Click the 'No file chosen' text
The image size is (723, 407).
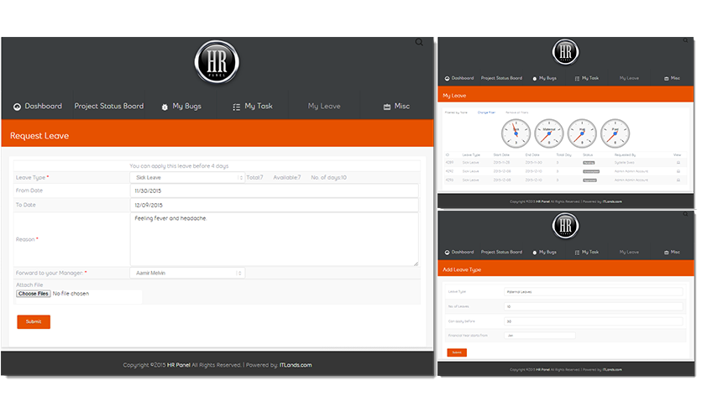pos(71,294)
